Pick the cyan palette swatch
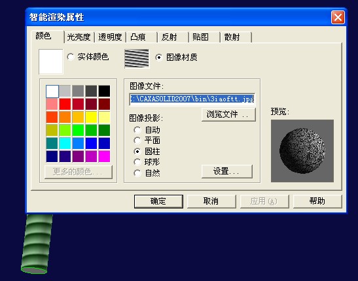 click(x=65, y=143)
